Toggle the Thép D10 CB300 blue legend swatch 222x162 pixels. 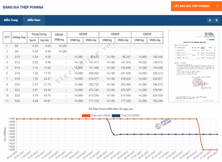(x=116, y=115)
